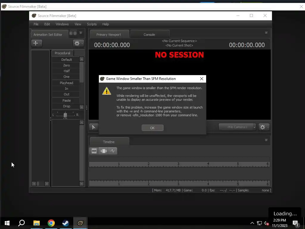
Task: Open the View menu
Action: point(78,24)
